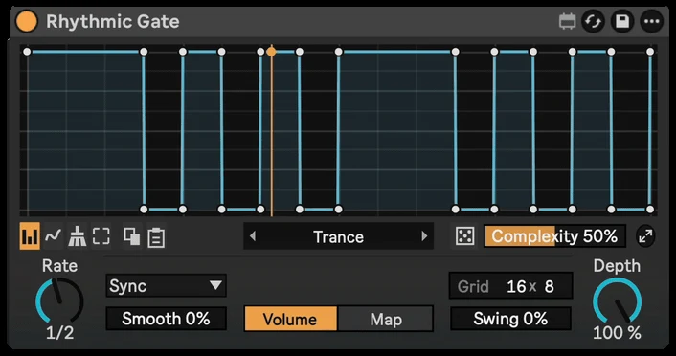Click the hot-swap preset icon

click(594, 21)
